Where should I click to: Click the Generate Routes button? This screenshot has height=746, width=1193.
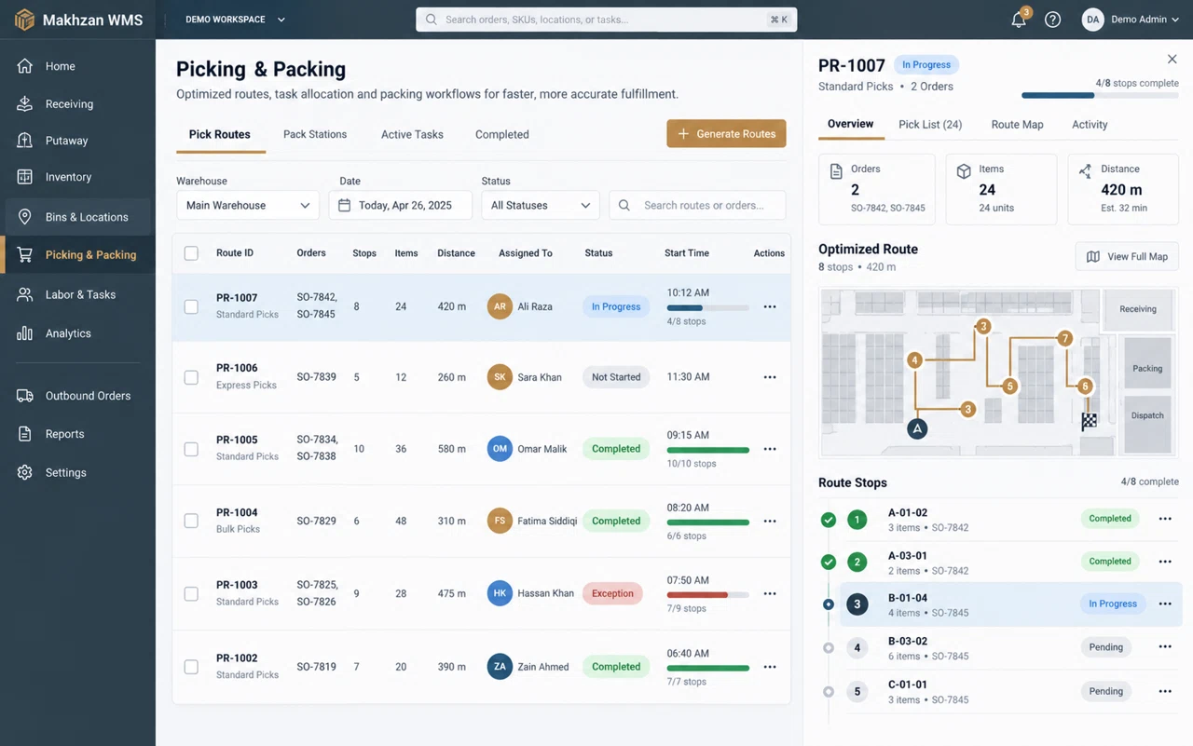(726, 134)
